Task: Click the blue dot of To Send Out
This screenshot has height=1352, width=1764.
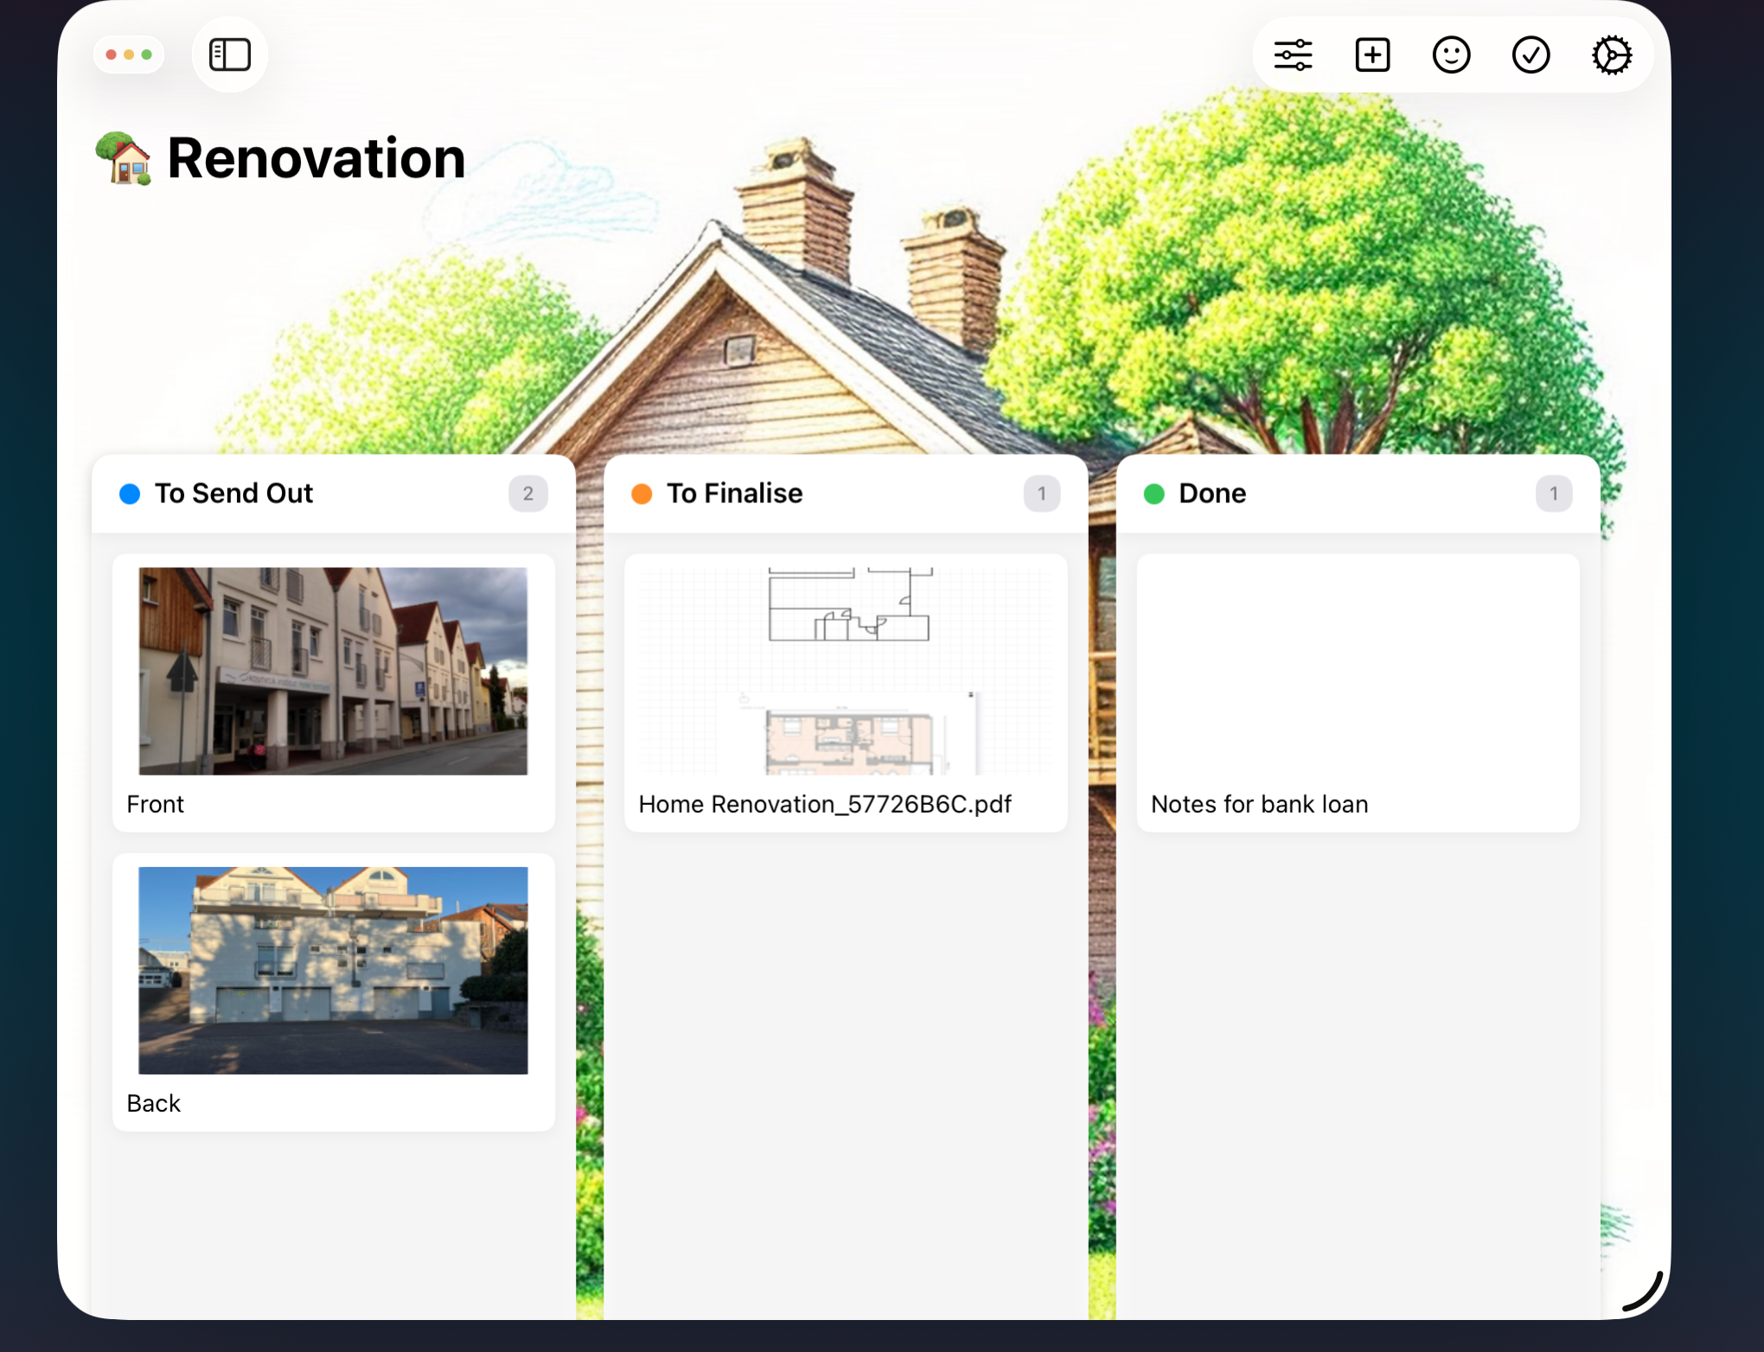Action: [130, 494]
